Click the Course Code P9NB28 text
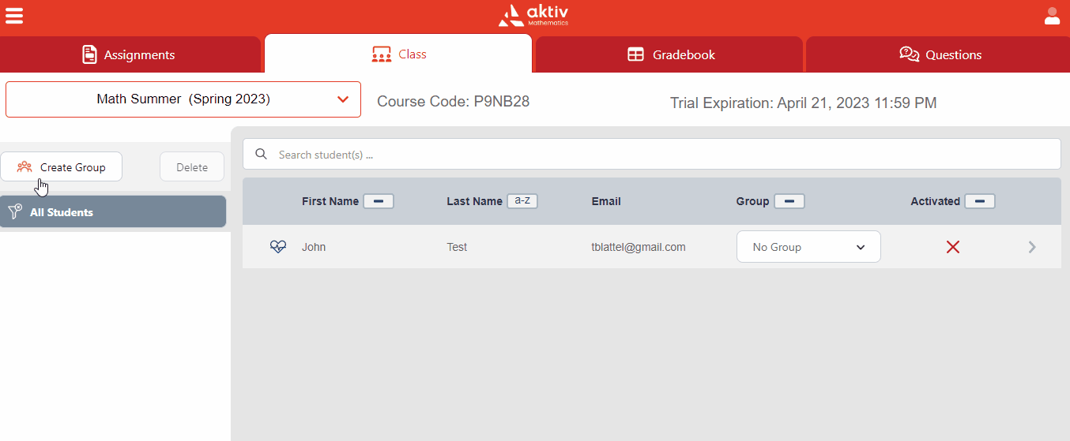 [453, 102]
